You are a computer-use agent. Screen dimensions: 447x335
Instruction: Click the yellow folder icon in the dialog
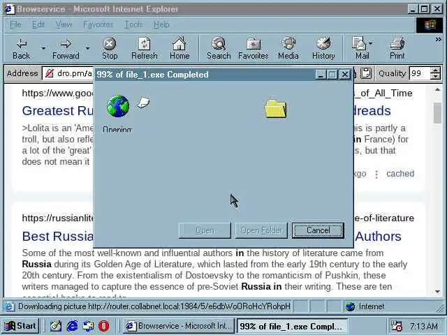pos(275,109)
